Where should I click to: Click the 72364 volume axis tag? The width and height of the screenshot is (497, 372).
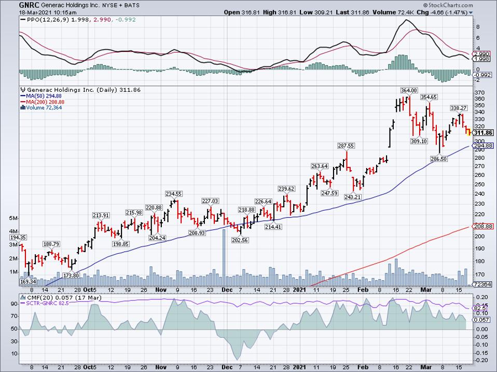click(483, 284)
